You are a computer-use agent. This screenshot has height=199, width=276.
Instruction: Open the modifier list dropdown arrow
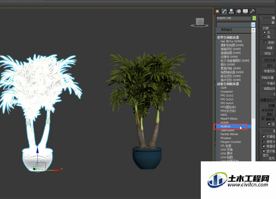tap(253, 24)
